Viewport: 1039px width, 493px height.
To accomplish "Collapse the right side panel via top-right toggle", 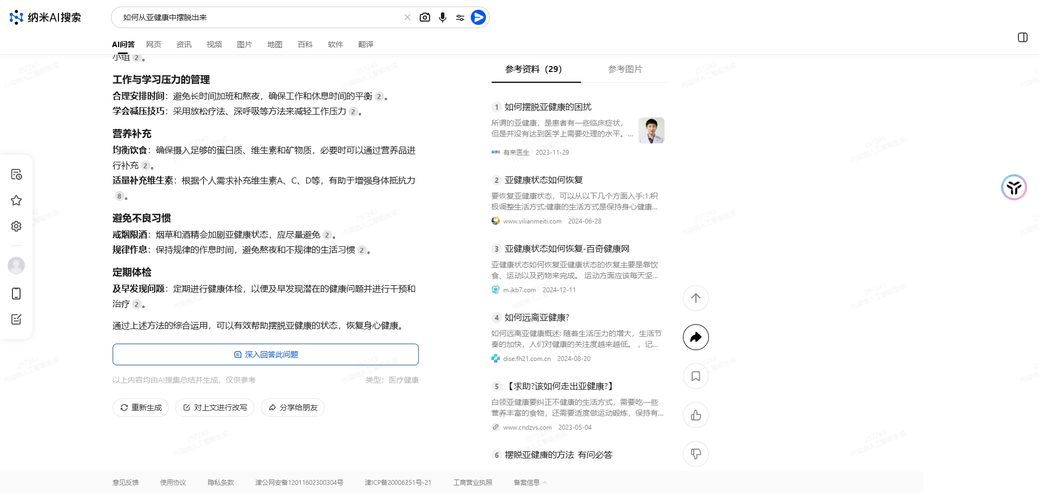I will click(x=1022, y=38).
